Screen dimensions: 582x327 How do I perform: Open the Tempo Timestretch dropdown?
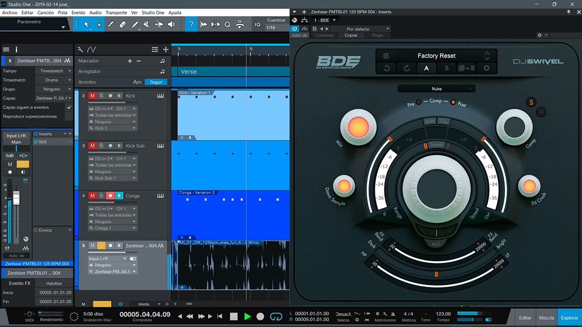point(53,71)
